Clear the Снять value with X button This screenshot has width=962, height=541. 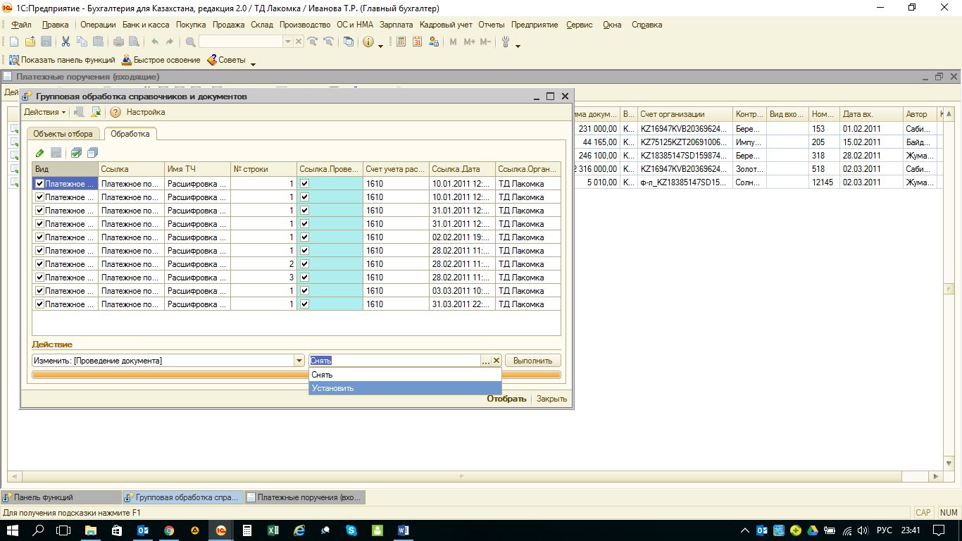pyautogui.click(x=496, y=361)
